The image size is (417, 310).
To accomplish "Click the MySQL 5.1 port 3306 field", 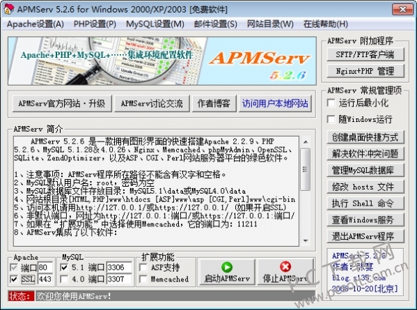I will pyautogui.click(x=119, y=268).
